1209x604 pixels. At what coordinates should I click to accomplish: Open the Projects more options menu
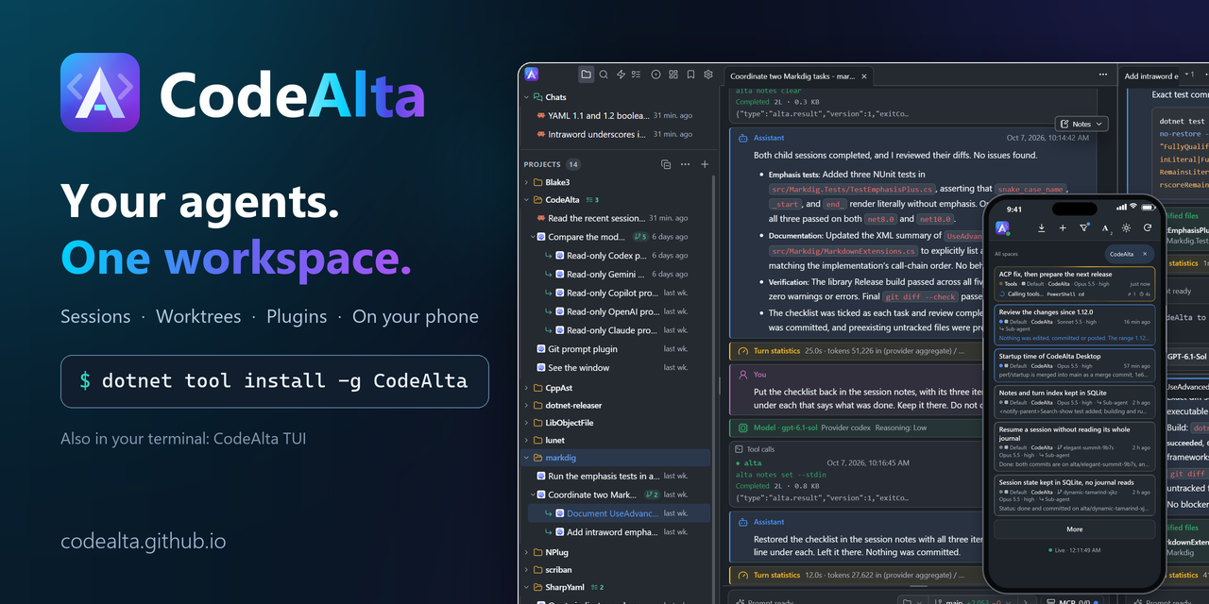click(x=687, y=164)
